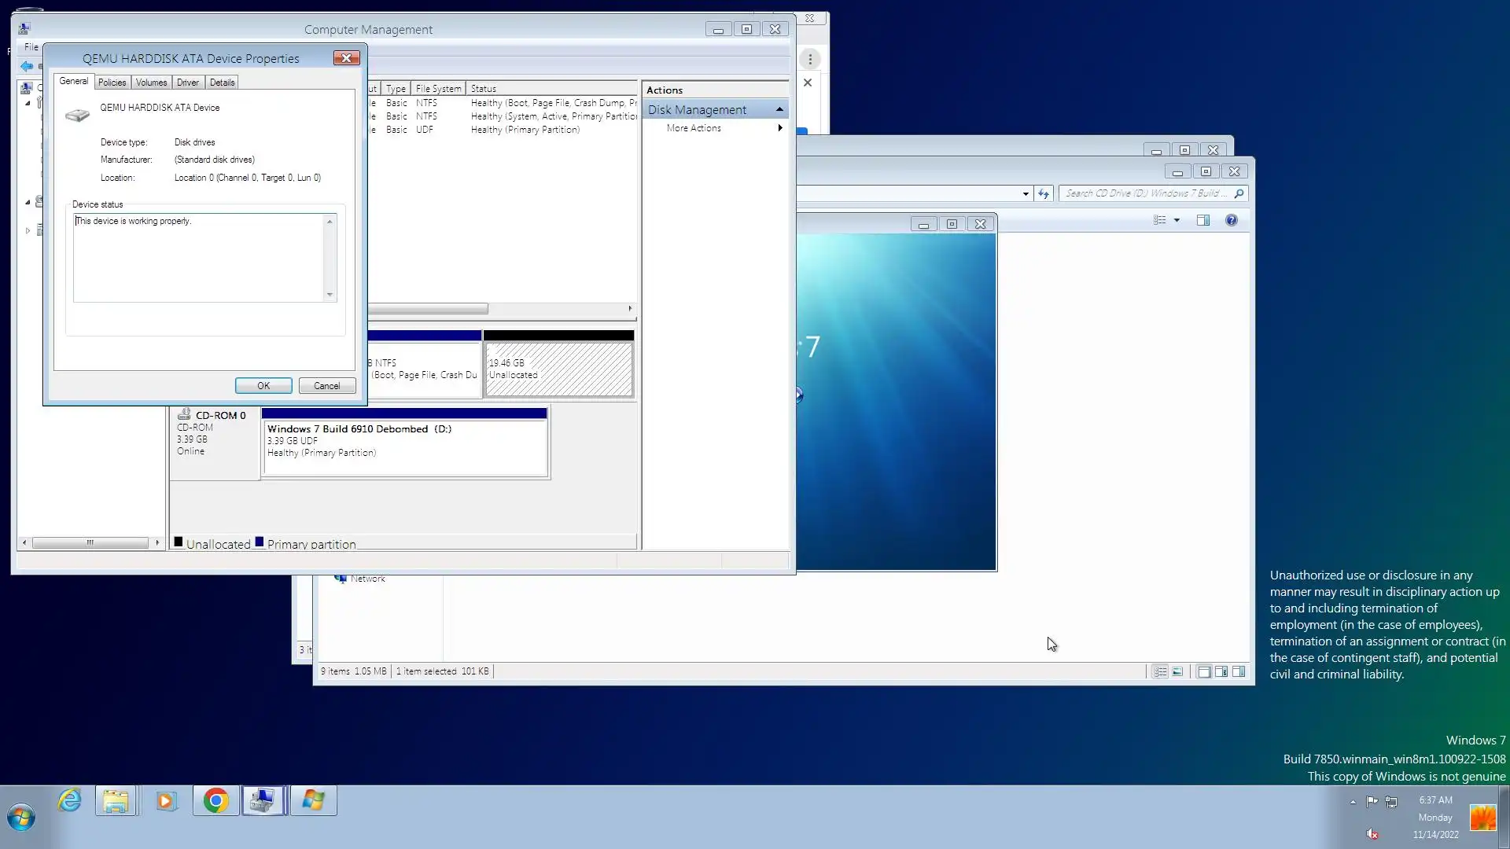This screenshot has height=849, width=1510.
Task: Open Internet Explorer from the taskbar
Action: 70,801
